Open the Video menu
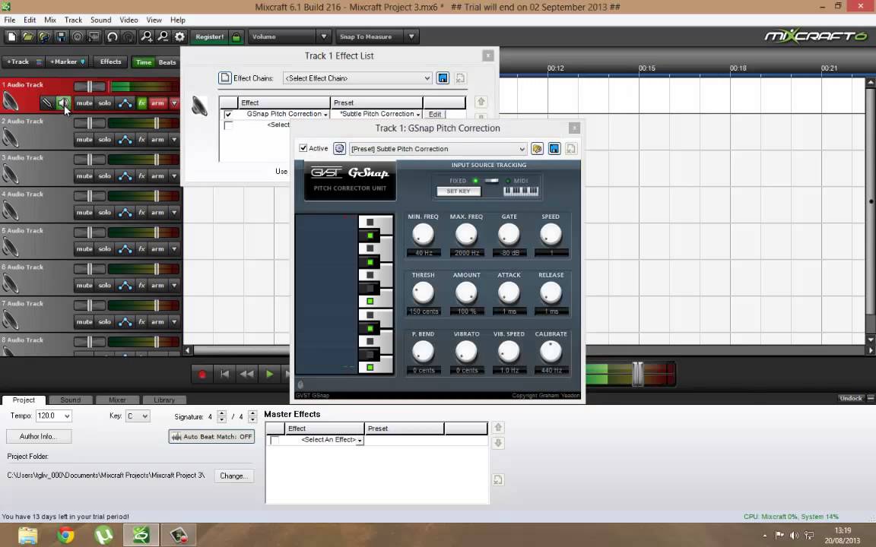876x547 pixels. tap(129, 20)
